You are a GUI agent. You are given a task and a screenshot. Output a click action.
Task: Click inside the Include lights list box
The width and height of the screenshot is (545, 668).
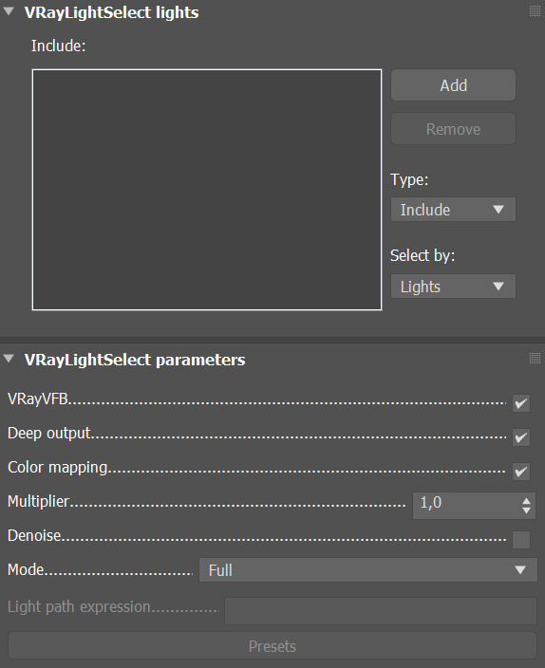pyautogui.click(x=207, y=190)
